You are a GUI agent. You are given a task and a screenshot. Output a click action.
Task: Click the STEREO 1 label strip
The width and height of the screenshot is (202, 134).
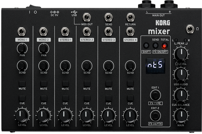65,40
